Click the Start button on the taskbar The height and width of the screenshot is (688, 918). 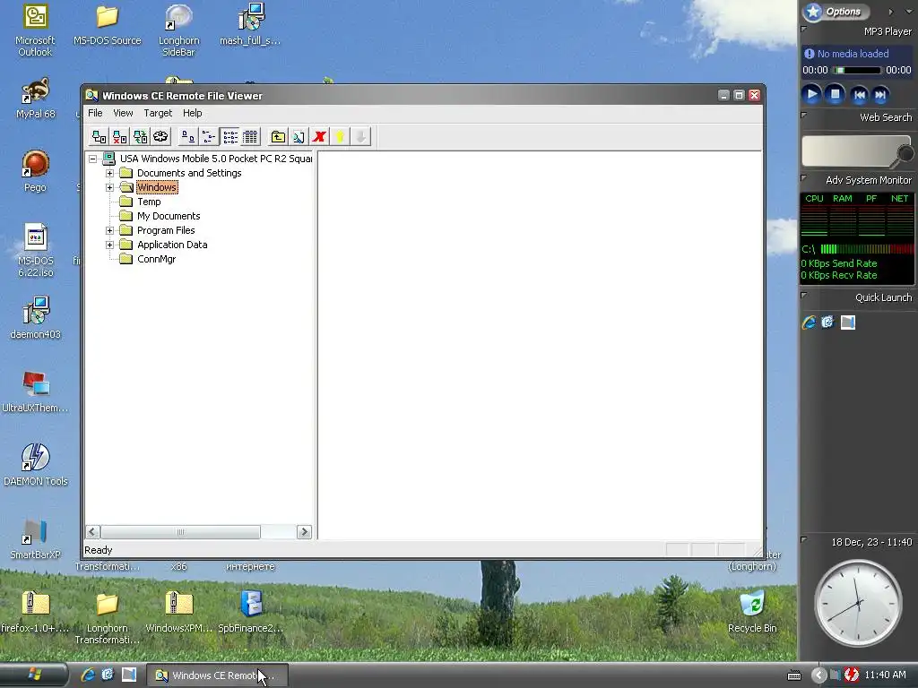tap(34, 675)
